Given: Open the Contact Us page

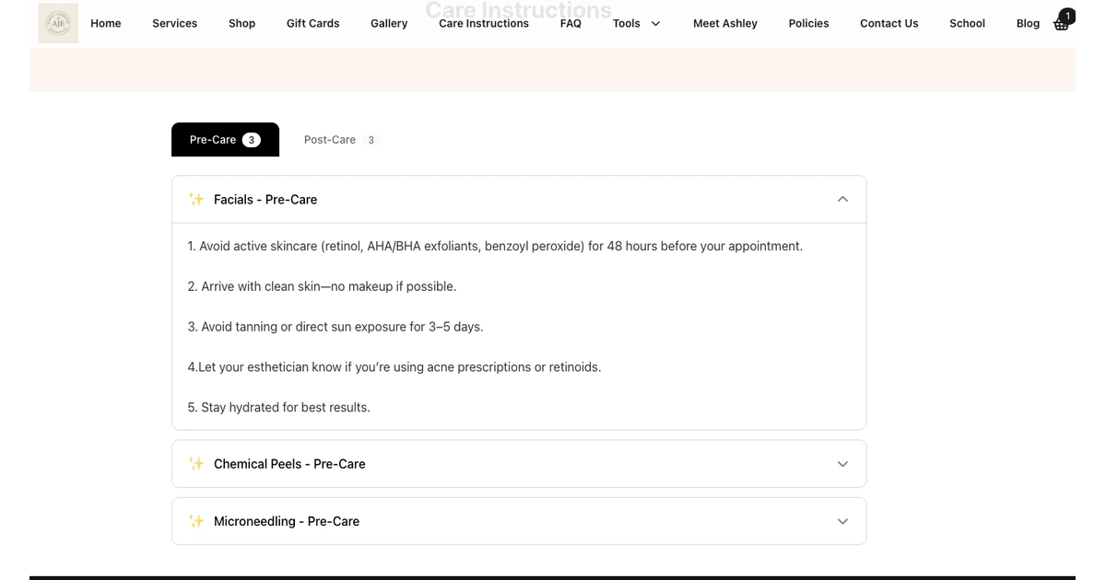Looking at the screenshot, I should click(x=888, y=23).
